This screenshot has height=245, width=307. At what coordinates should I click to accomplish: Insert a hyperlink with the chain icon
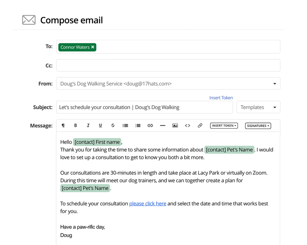150,126
